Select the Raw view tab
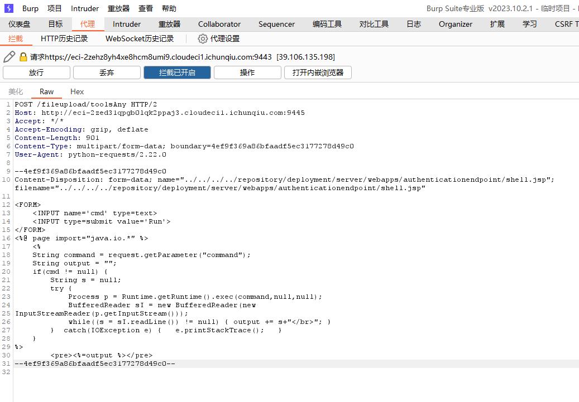The height and width of the screenshot is (402, 579). 46,91
